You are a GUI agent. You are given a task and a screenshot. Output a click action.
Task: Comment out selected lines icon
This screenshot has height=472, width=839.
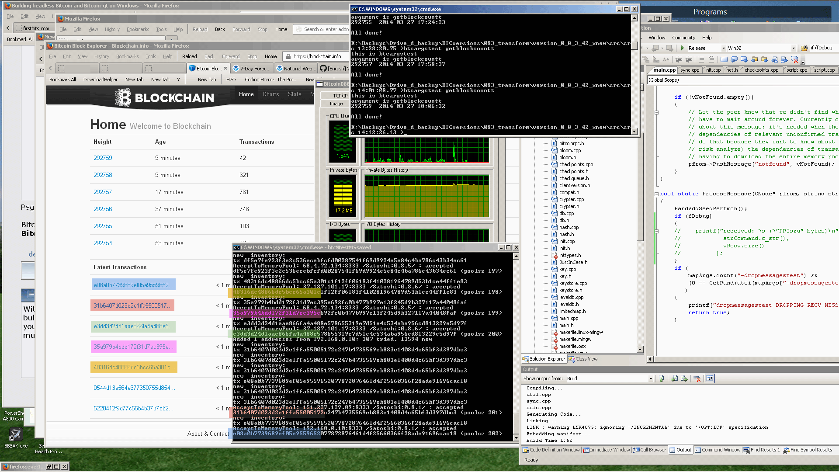[x=701, y=59]
